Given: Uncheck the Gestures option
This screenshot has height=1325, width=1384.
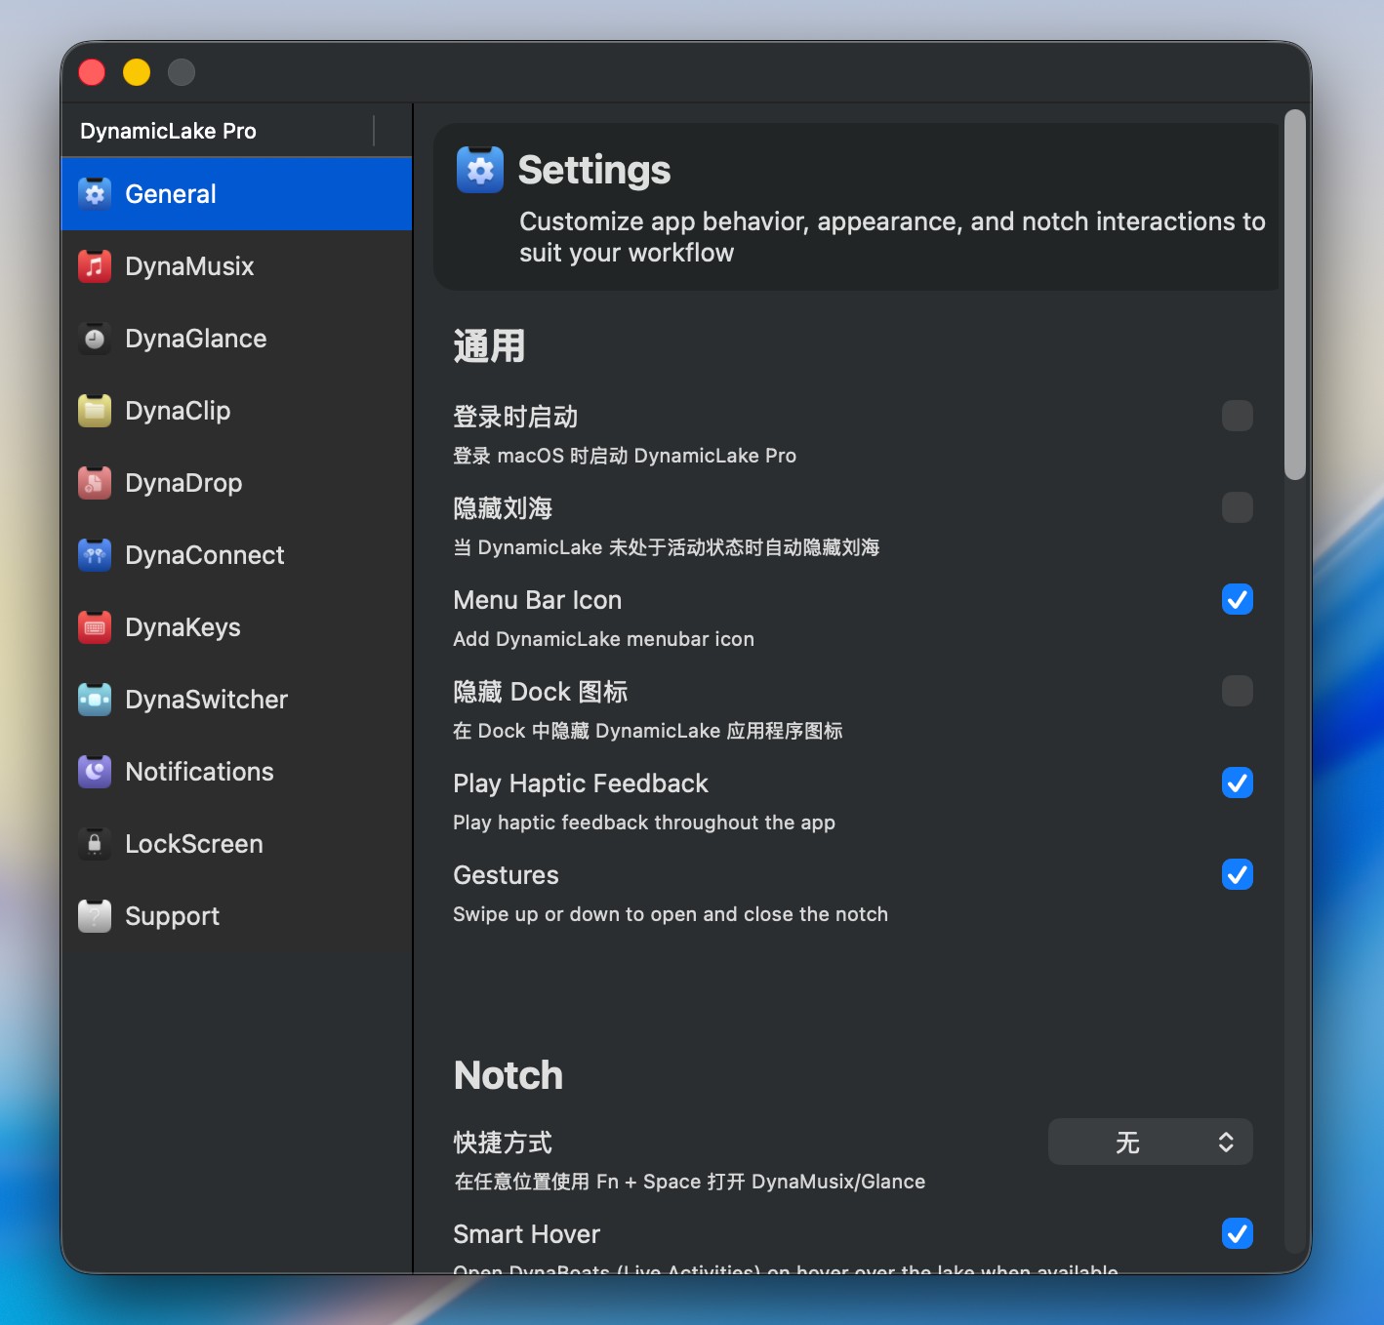Looking at the screenshot, I should pyautogui.click(x=1237, y=874).
